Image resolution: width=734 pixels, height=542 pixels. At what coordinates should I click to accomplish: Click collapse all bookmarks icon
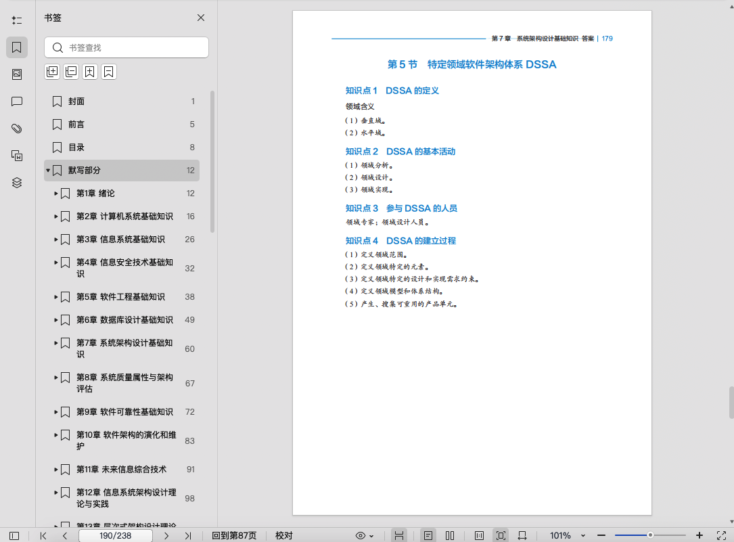pyautogui.click(x=71, y=72)
